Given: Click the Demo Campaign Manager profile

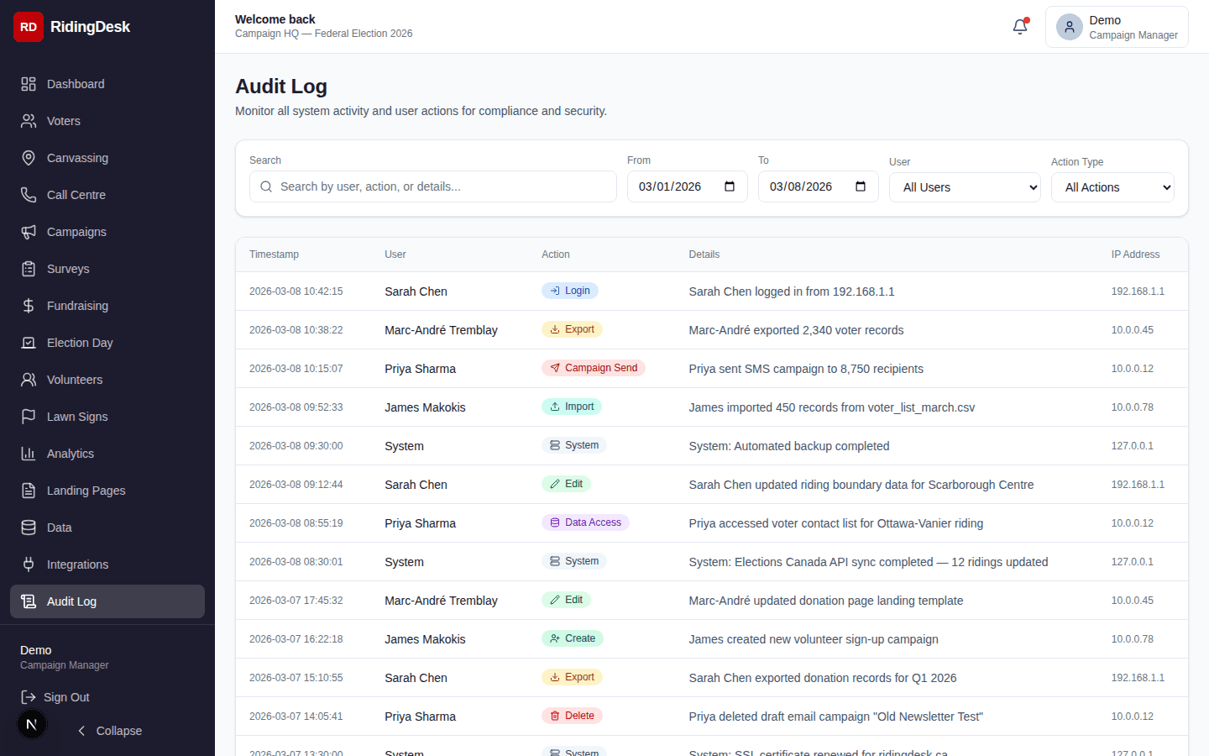Looking at the screenshot, I should coord(1117,26).
